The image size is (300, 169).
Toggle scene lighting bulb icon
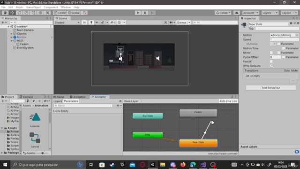[x=91, y=23]
